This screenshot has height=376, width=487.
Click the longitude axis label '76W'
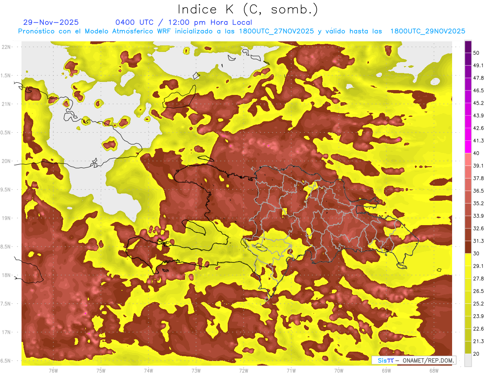click(53, 370)
